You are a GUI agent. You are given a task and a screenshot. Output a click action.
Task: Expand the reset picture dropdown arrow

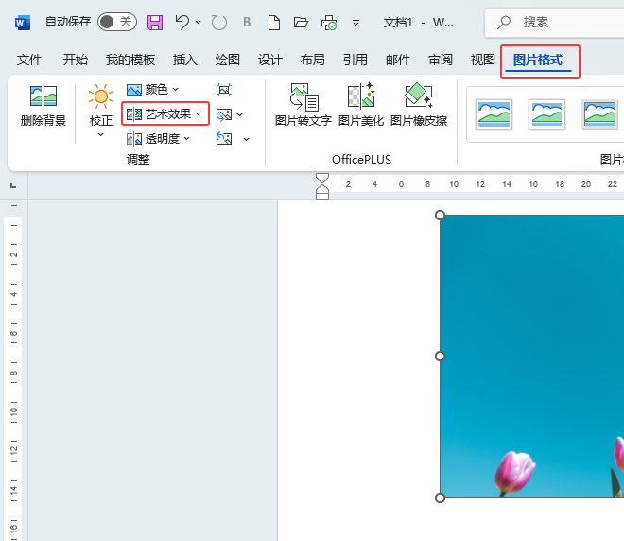[247, 139]
